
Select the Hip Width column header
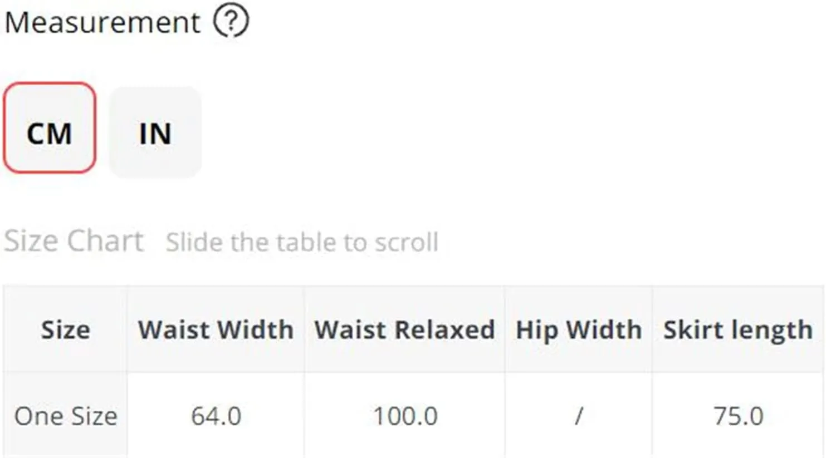(x=578, y=329)
